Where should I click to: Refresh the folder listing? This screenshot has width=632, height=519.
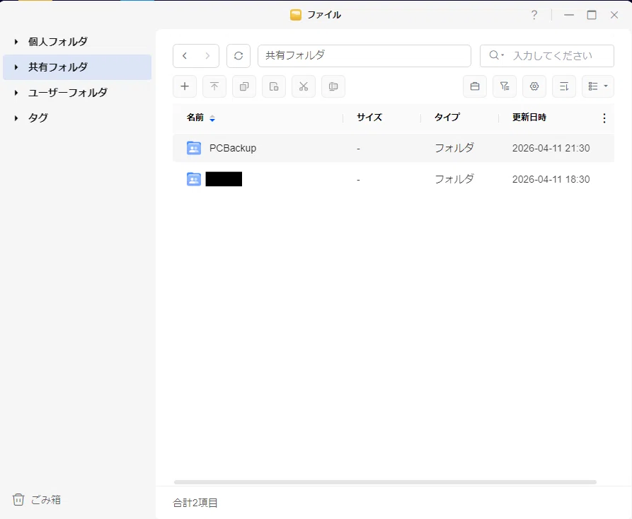[239, 56]
